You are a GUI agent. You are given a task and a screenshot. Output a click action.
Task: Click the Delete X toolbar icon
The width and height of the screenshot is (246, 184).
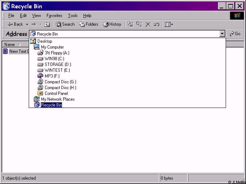pyautogui.click(x=148, y=24)
